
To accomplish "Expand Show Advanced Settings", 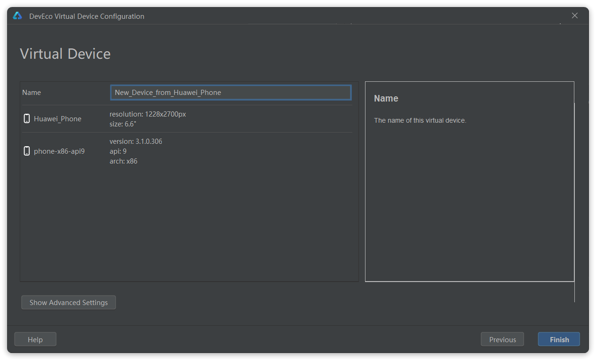I will [69, 302].
